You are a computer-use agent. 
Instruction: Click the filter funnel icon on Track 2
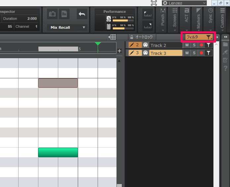(208, 45)
